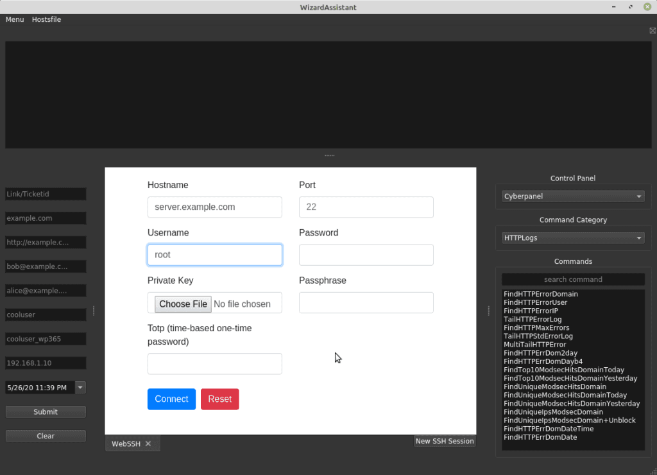Maximize the WizardAssistant window

[631, 7]
